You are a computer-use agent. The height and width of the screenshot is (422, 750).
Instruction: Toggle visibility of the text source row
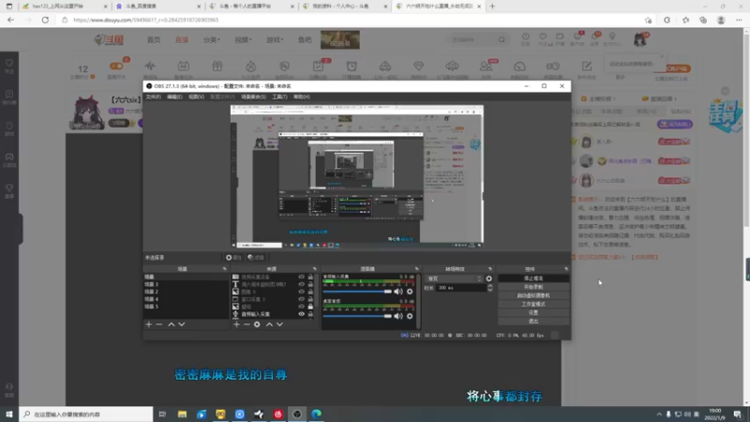301,284
